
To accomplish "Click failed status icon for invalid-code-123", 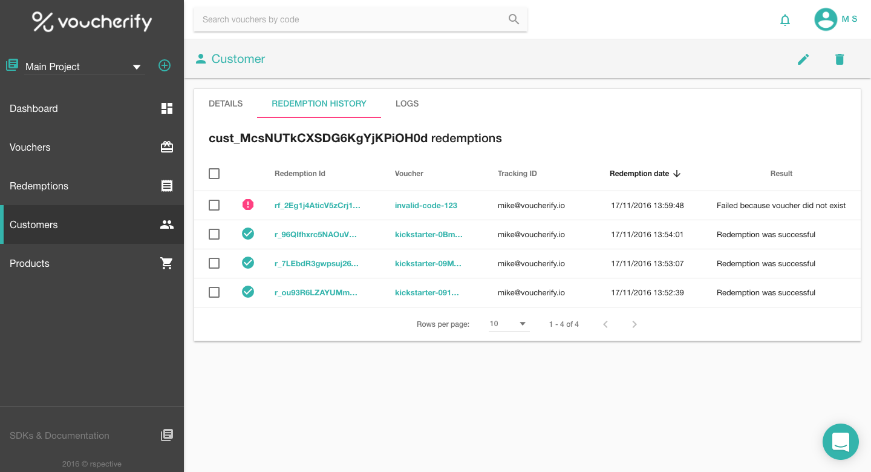I will point(248,205).
